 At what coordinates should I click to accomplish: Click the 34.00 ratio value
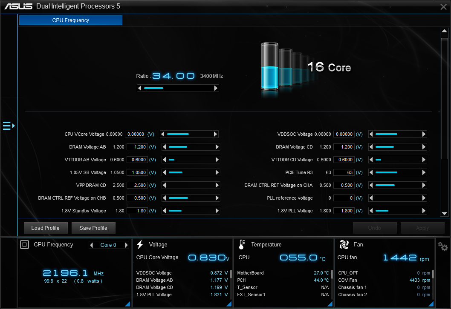[173, 76]
